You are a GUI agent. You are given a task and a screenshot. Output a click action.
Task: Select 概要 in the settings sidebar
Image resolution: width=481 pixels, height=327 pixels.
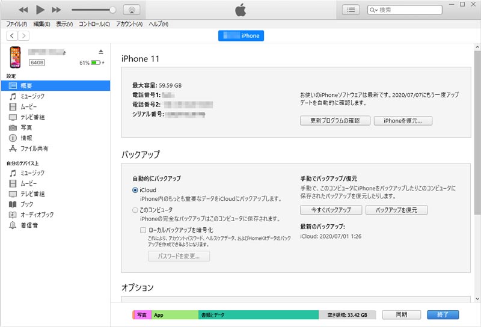tap(55, 85)
